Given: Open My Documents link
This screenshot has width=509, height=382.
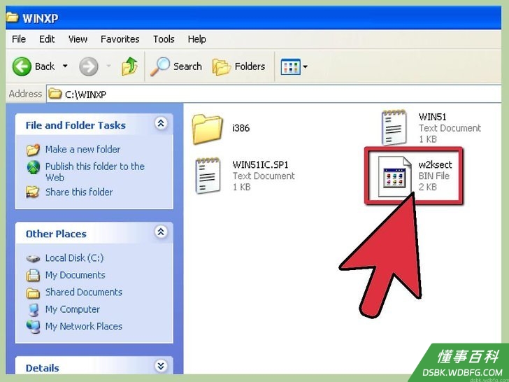Looking at the screenshot, I should click(75, 275).
